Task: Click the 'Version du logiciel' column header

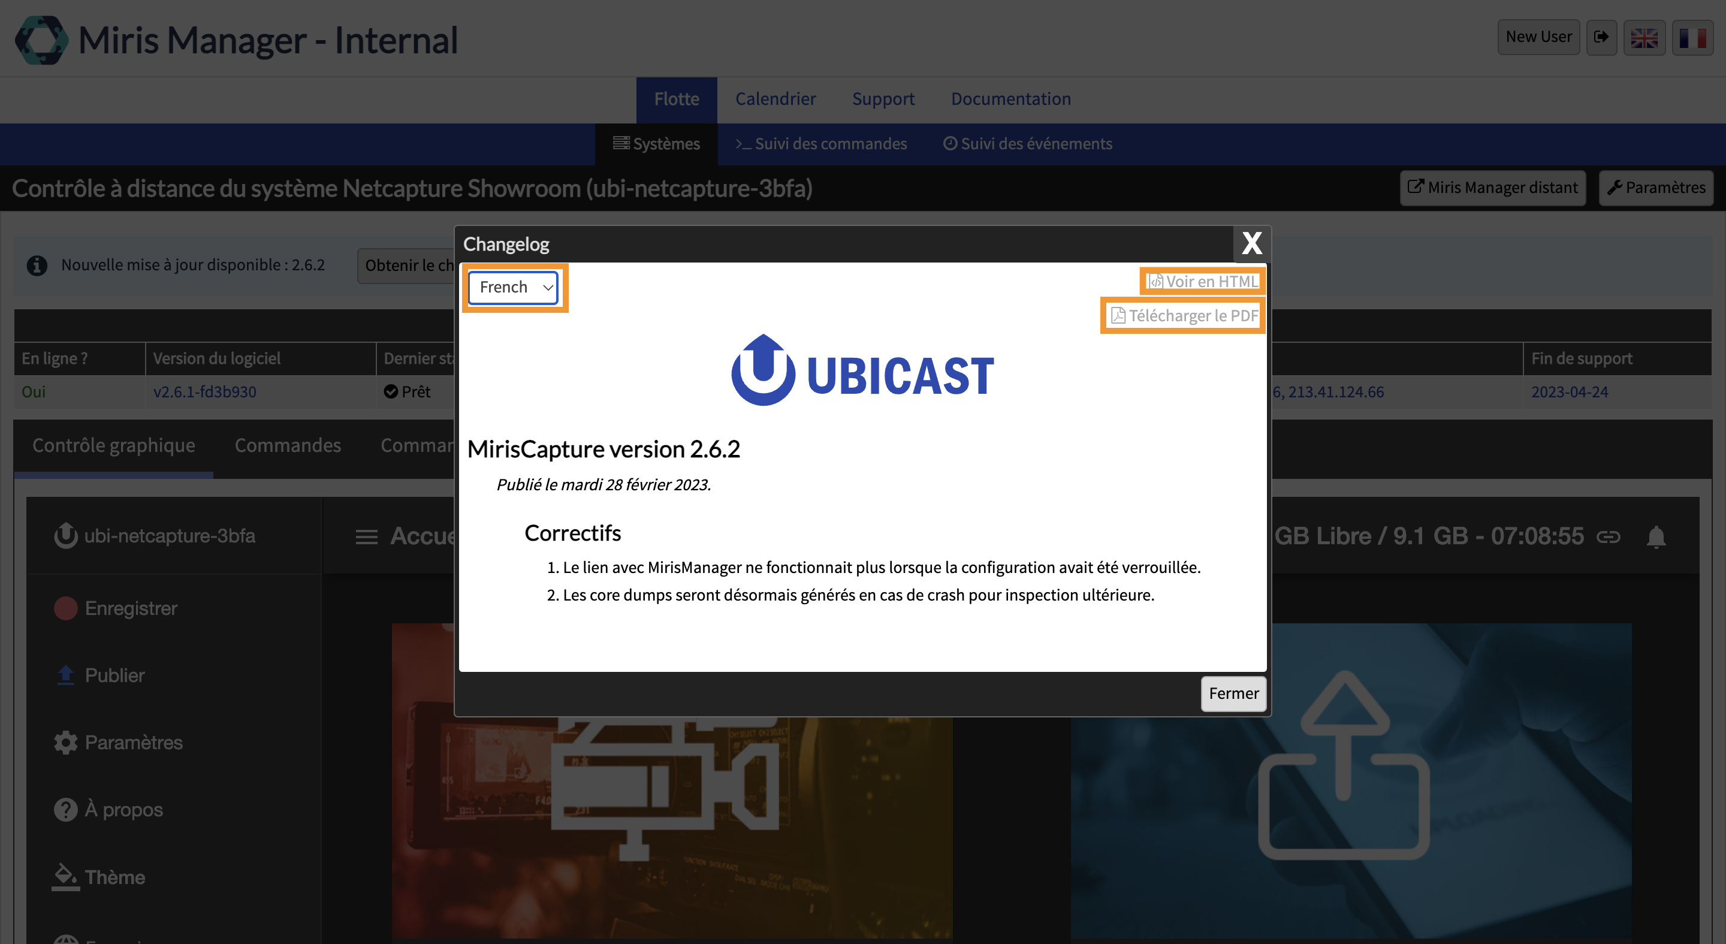Action: pyautogui.click(x=261, y=358)
